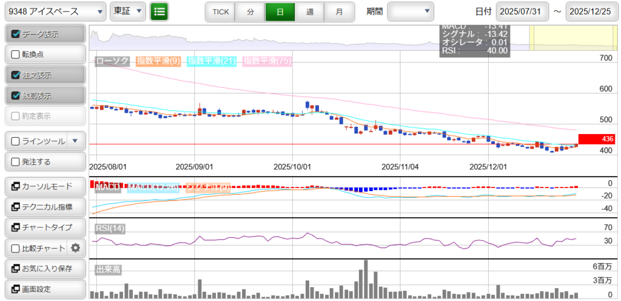Open comparison chart gear settings
The image size is (621, 301).
click(x=75, y=248)
